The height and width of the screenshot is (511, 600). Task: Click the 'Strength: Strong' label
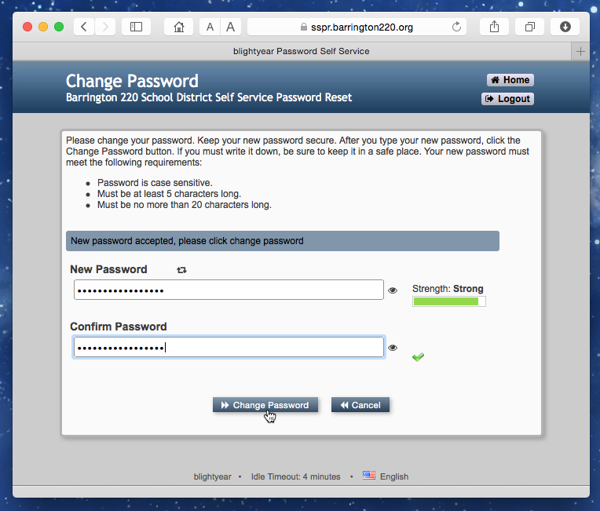448,289
